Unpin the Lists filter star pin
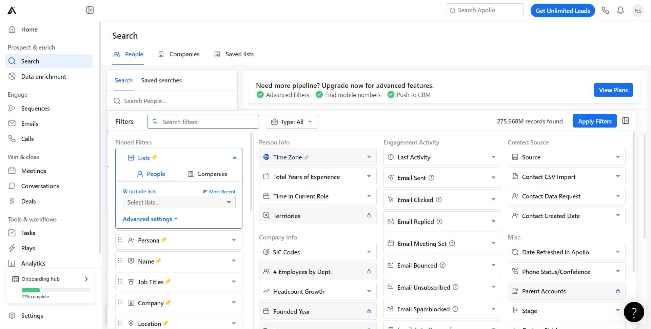 point(155,157)
